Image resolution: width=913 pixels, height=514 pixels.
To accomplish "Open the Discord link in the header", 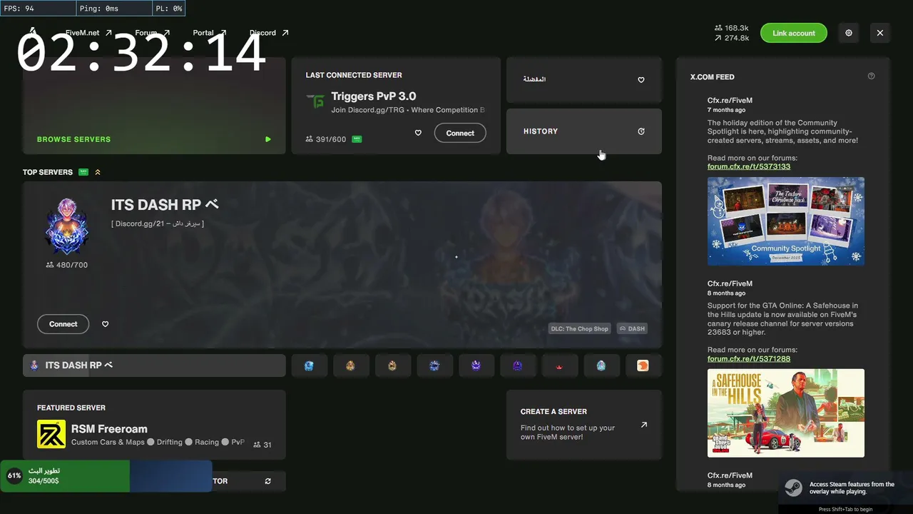I will tap(269, 33).
